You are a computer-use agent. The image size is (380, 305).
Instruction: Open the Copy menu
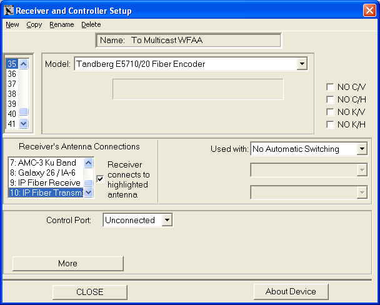coord(34,25)
